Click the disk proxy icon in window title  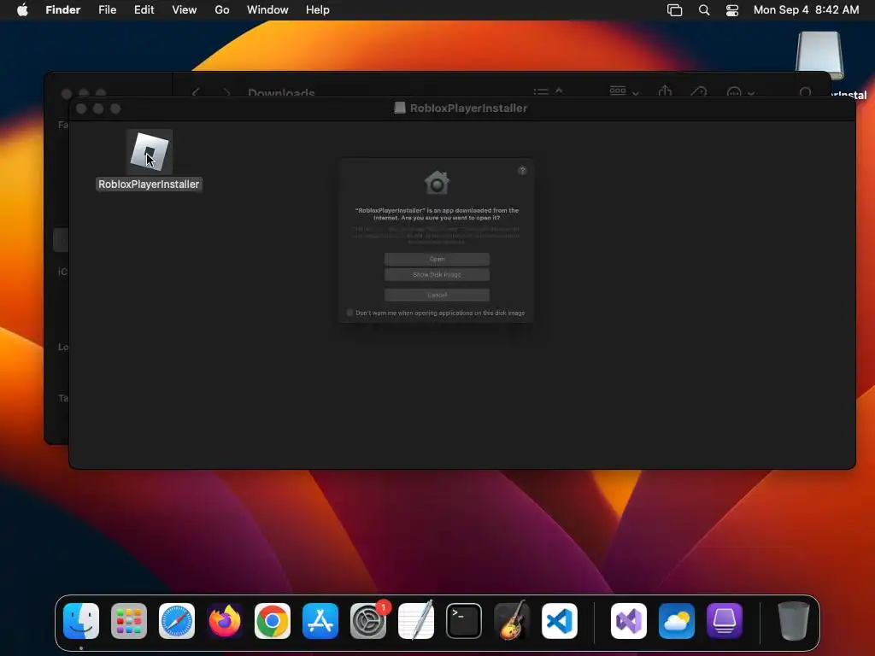coord(400,108)
